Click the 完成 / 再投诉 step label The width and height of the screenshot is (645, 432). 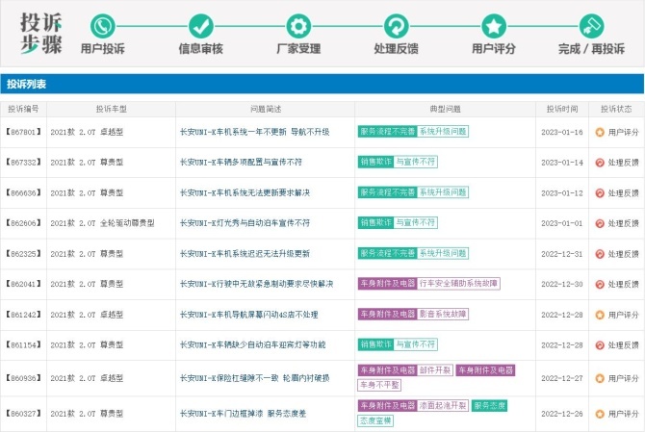591,48
